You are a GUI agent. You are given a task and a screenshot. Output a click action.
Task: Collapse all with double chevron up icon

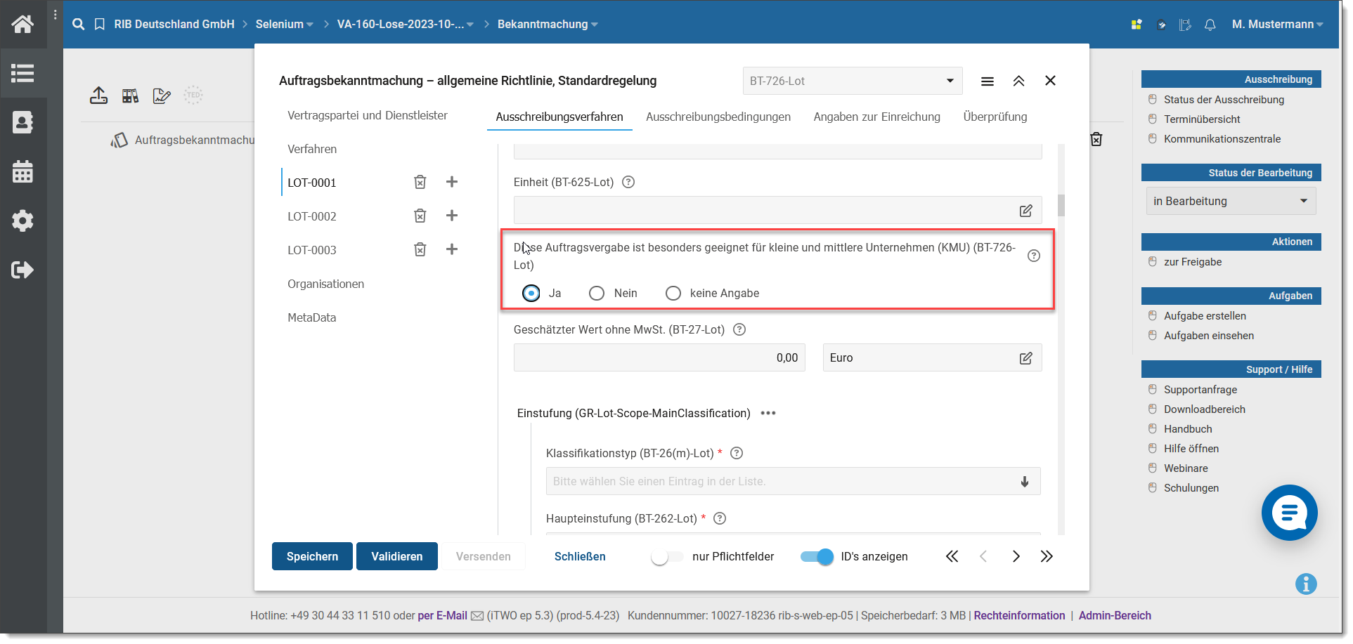click(1018, 81)
